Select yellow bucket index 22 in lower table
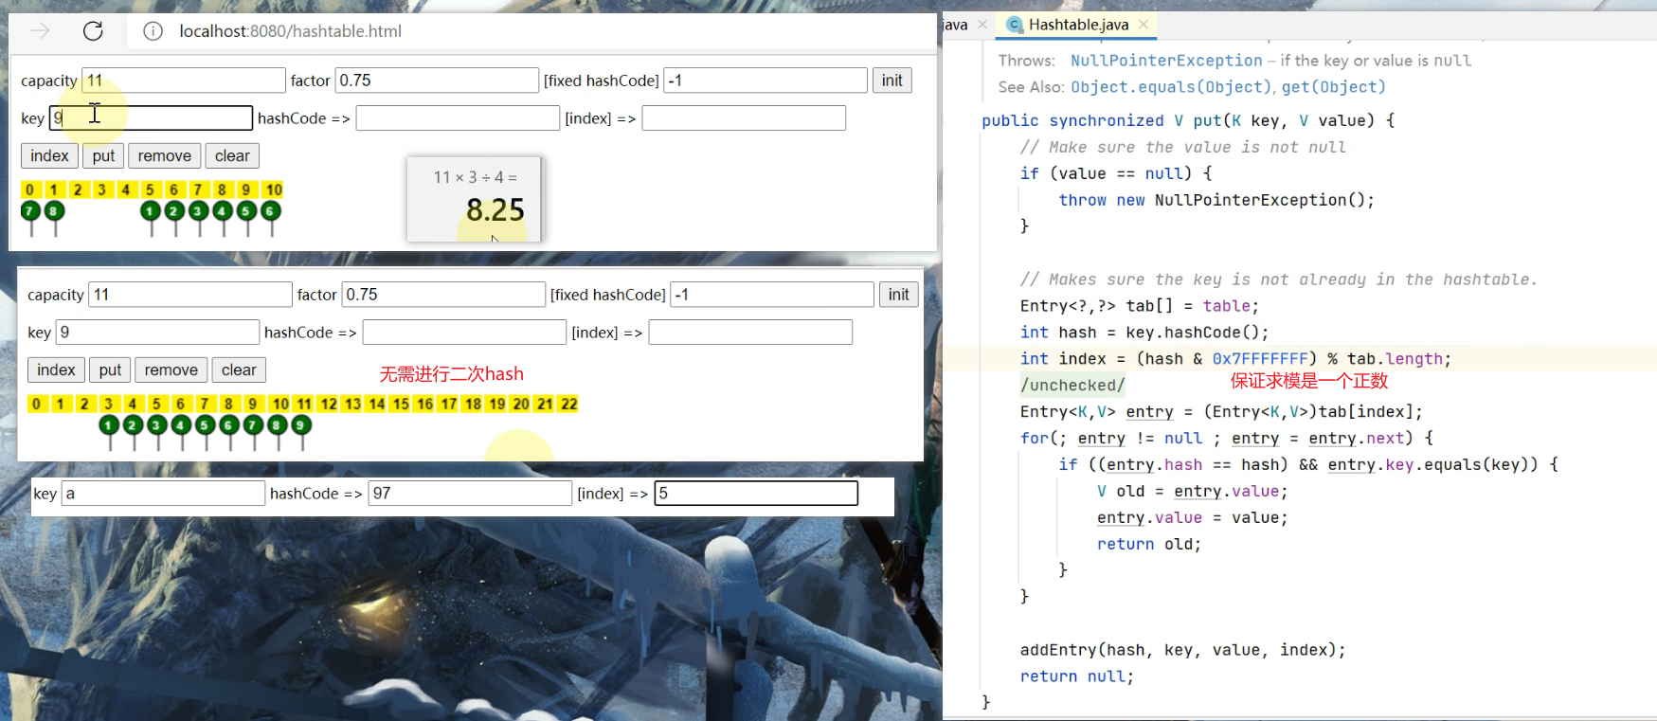This screenshot has height=721, width=1657. 568,404
